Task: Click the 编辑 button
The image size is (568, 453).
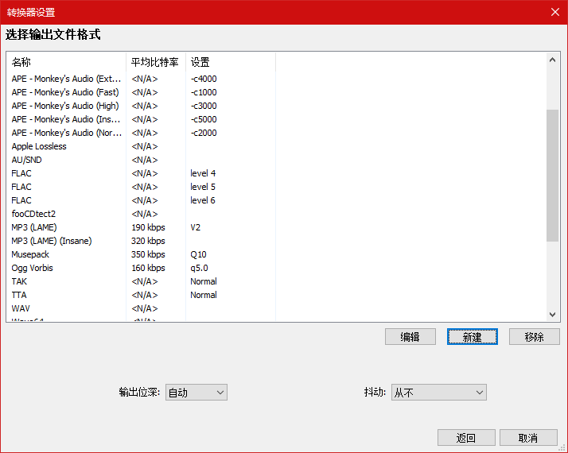Action: tap(410, 337)
